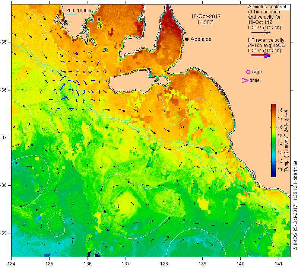Click the longitude axis label 136
This screenshot has height=268, width=298.
[88, 264]
